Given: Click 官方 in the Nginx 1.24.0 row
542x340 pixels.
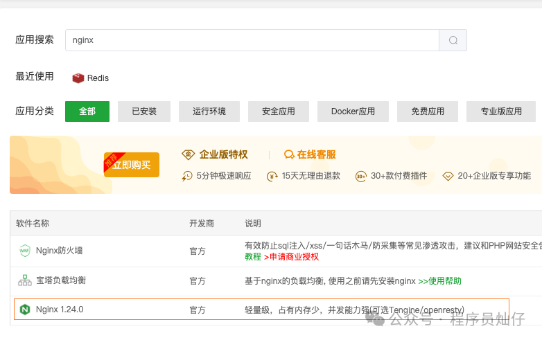Looking at the screenshot, I should click(x=198, y=310).
